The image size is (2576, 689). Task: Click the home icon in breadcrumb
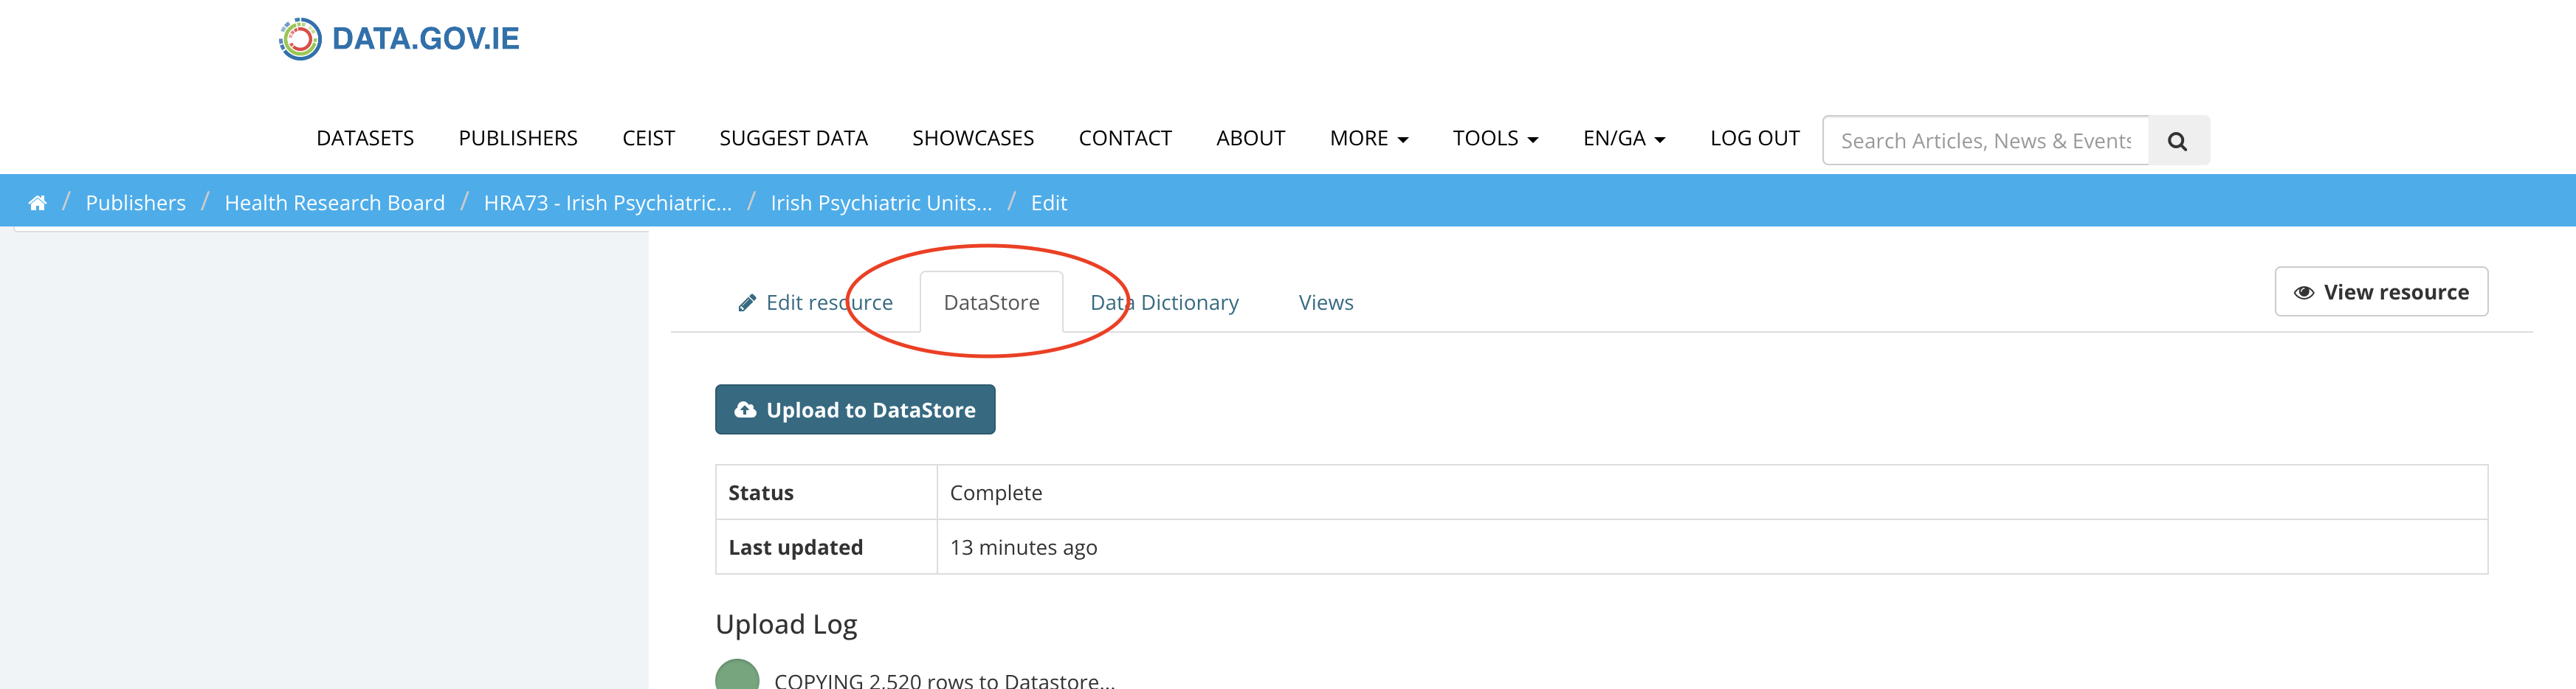[x=38, y=203]
